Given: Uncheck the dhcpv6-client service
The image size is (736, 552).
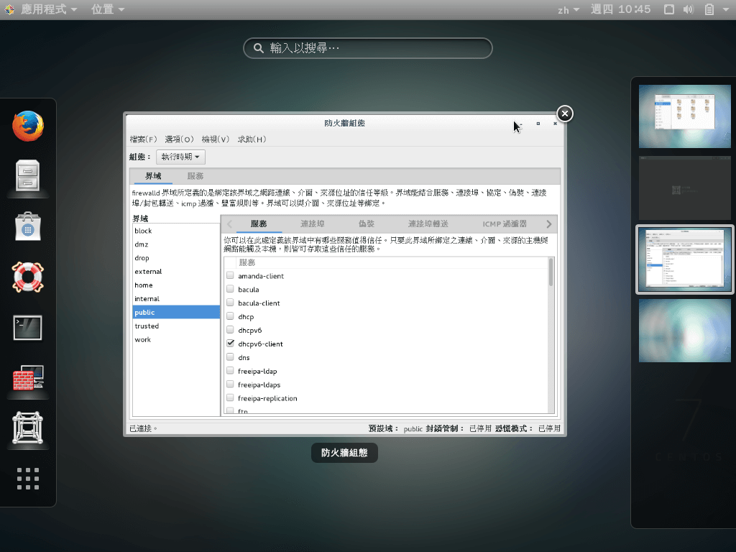Looking at the screenshot, I should click(230, 344).
